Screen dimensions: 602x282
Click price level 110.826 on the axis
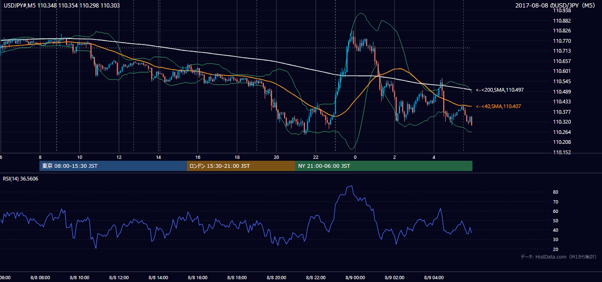coord(561,31)
